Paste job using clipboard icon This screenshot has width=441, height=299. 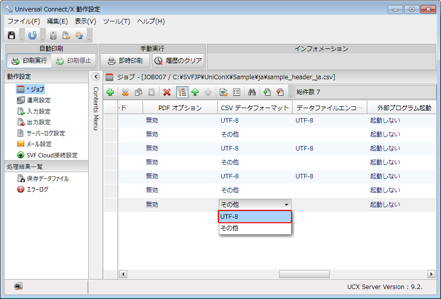click(x=151, y=92)
